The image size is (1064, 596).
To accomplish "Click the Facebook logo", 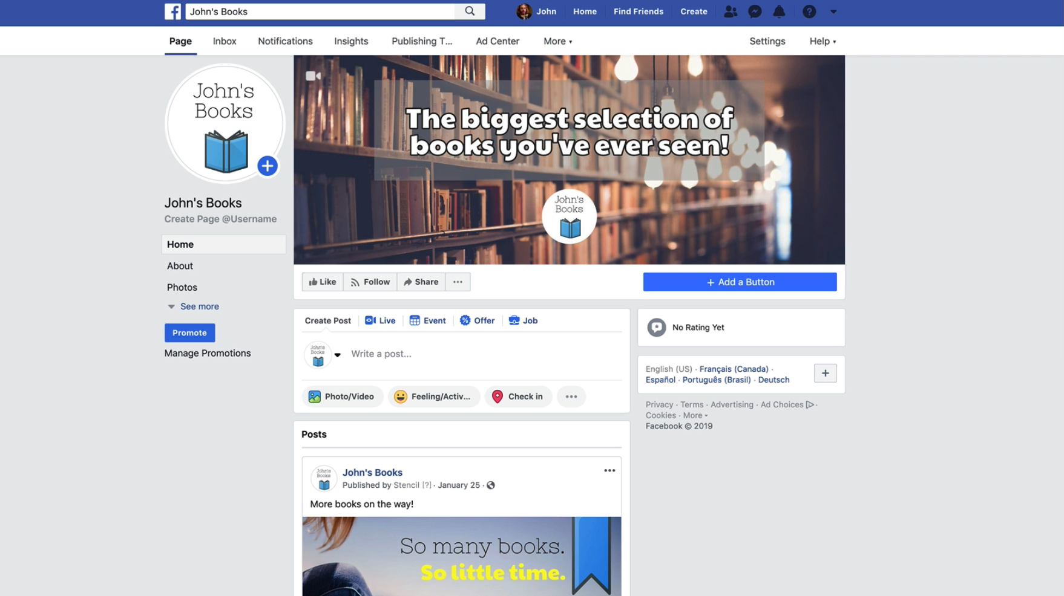I will pyautogui.click(x=172, y=11).
